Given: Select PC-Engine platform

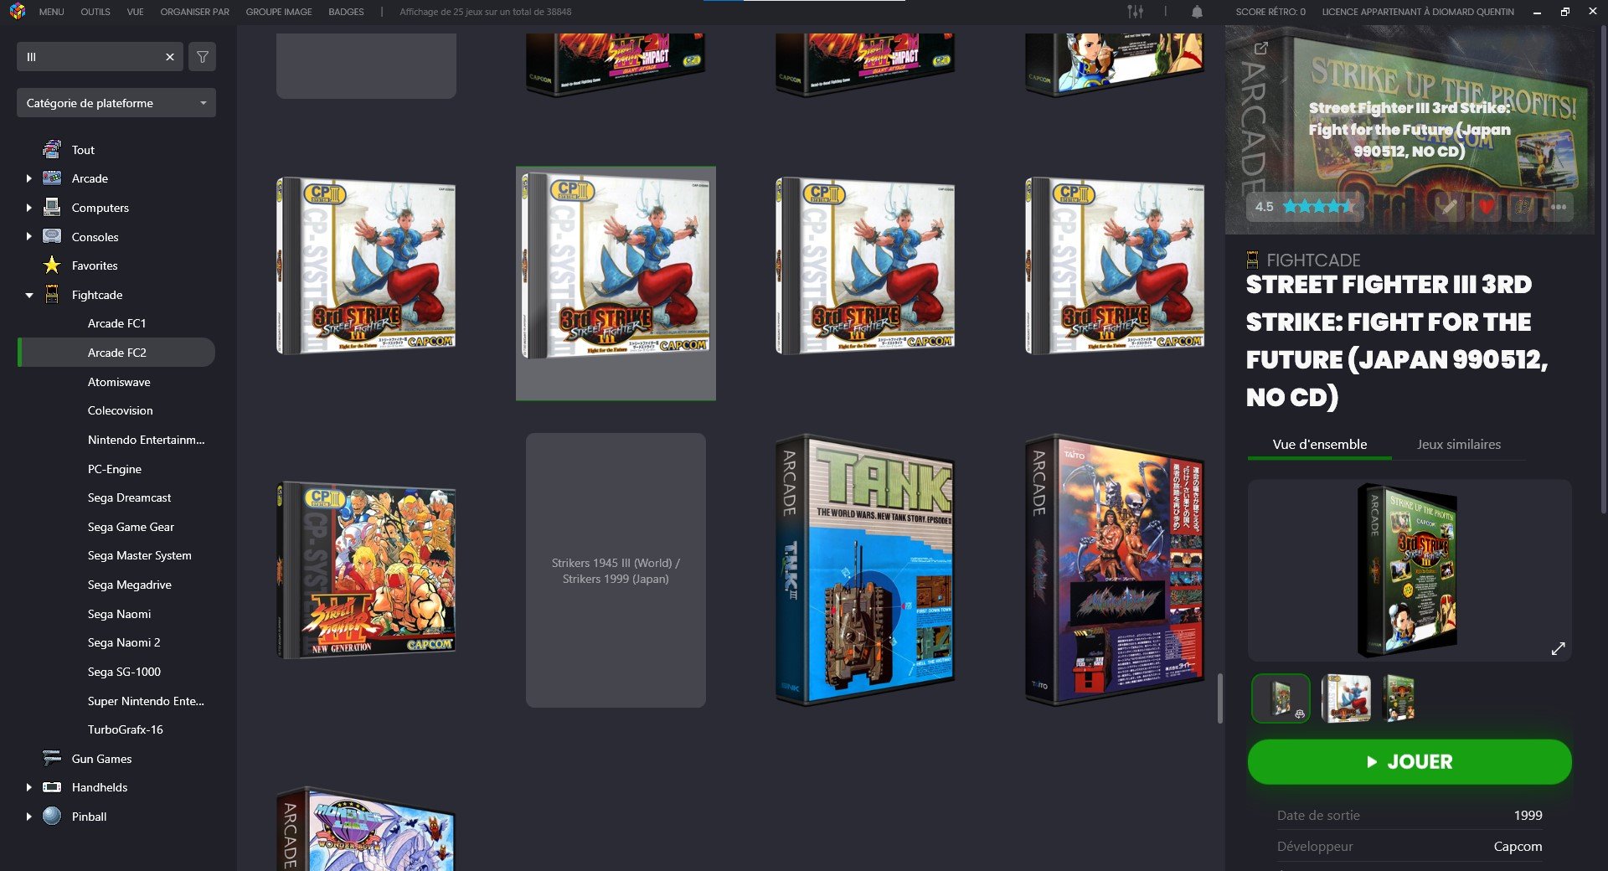Looking at the screenshot, I should click(115, 469).
